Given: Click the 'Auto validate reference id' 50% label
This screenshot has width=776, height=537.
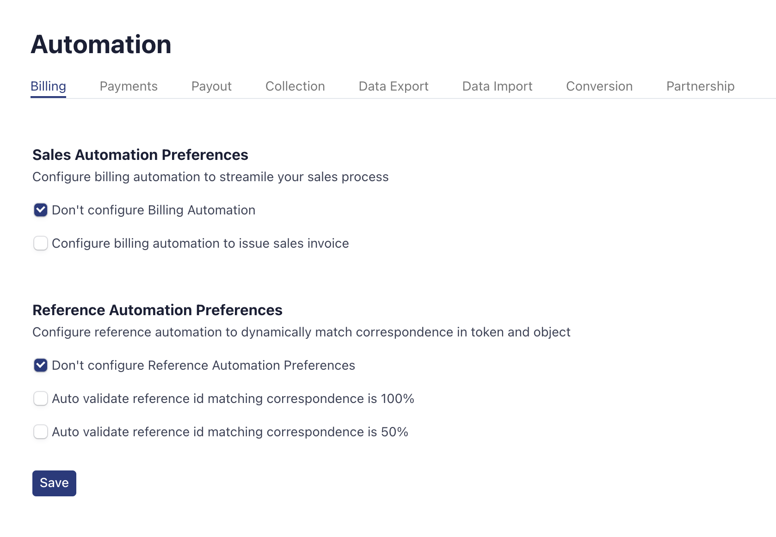Looking at the screenshot, I should point(230,432).
